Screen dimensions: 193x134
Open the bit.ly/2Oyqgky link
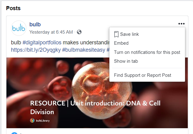click(36, 50)
